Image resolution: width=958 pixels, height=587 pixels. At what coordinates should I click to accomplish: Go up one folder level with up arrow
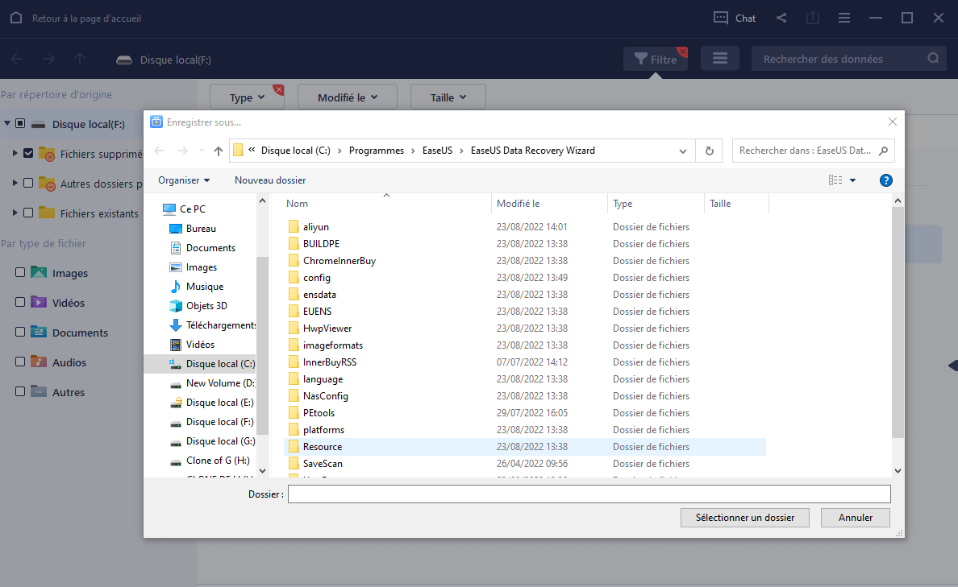tap(218, 151)
